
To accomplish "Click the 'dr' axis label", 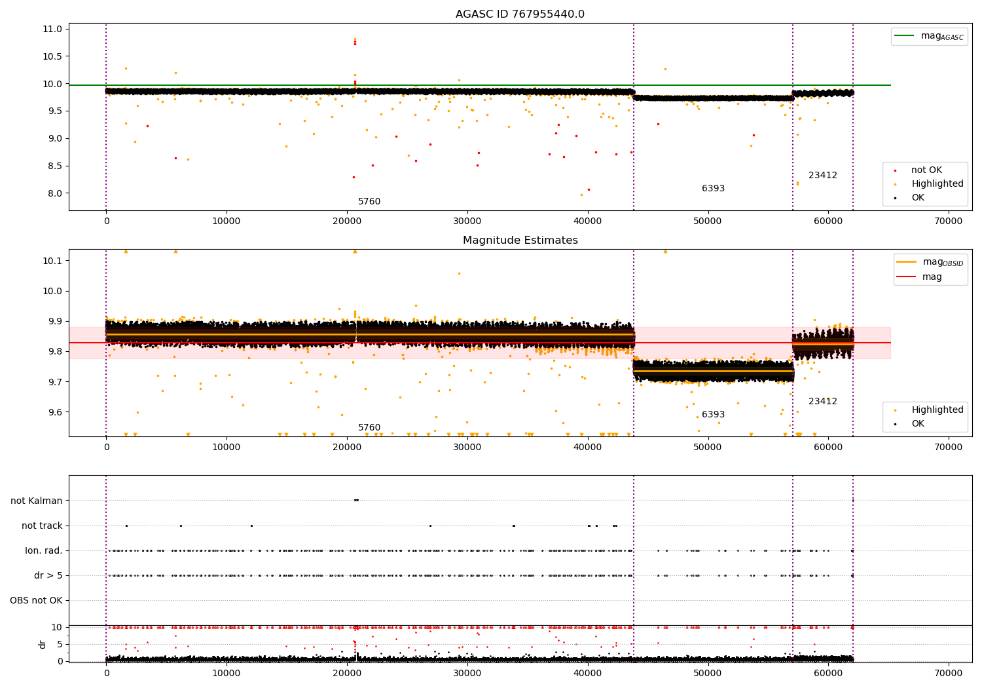I will click(x=43, y=644).
